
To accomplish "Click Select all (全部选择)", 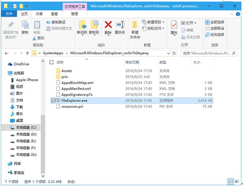I will [215, 22].
